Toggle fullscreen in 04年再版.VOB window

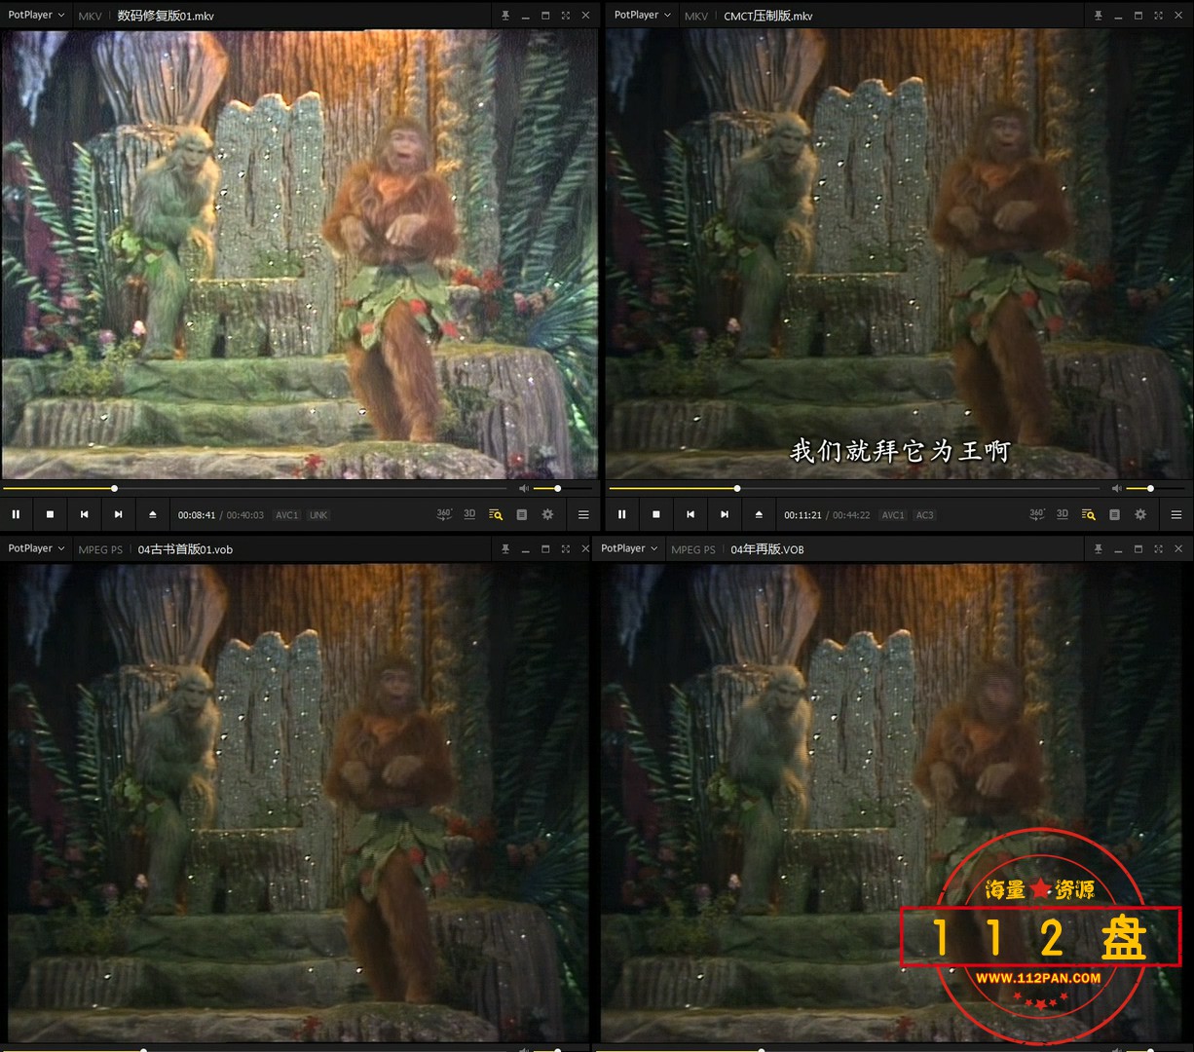click(1158, 549)
